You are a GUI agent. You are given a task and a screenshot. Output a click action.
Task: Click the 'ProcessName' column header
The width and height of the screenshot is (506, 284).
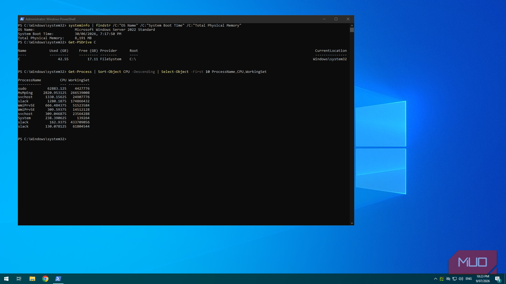[30, 80]
